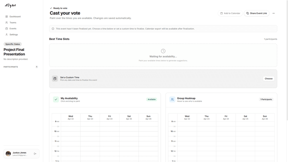Select Wed Apr 22 column in My Availability
Screen dimensions: 288x162
point(71,118)
